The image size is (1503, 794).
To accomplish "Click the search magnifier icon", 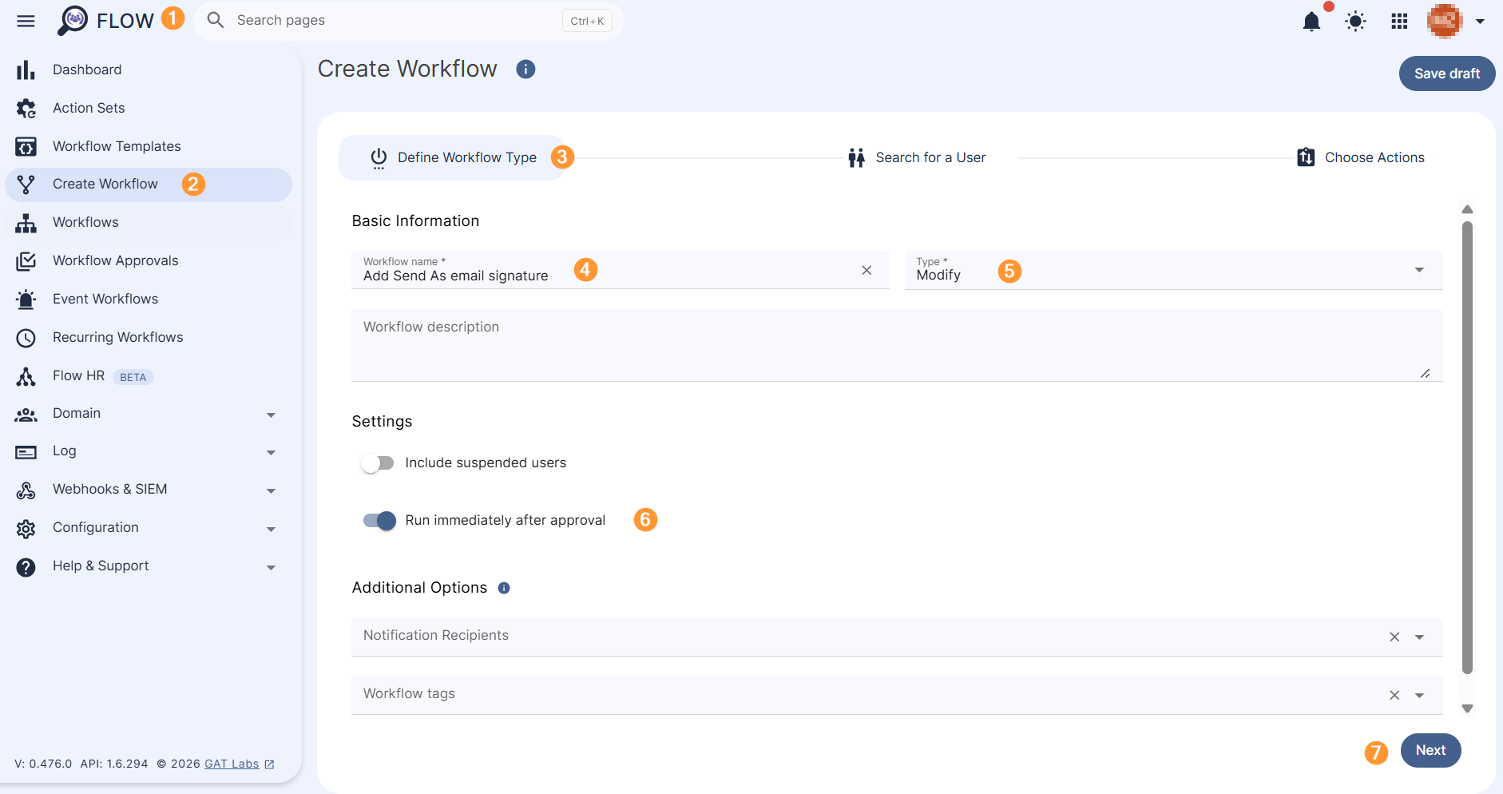I will 216,20.
